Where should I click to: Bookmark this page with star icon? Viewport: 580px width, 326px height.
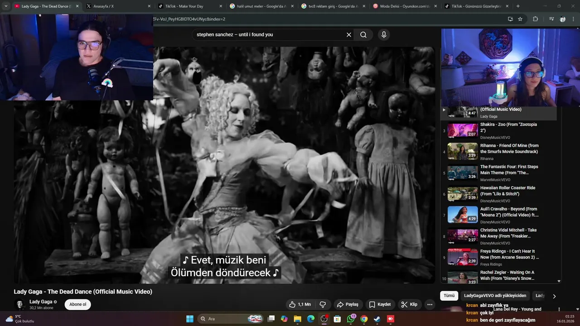(520, 19)
